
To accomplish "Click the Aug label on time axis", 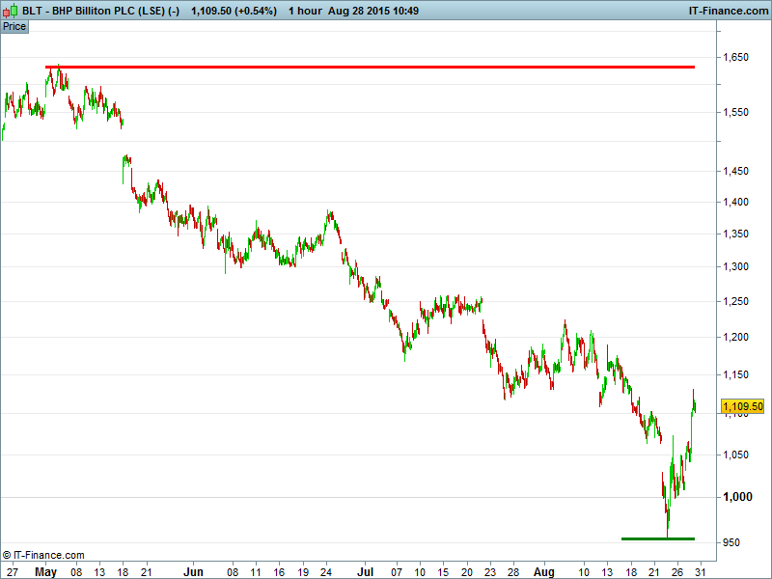I will (545, 571).
